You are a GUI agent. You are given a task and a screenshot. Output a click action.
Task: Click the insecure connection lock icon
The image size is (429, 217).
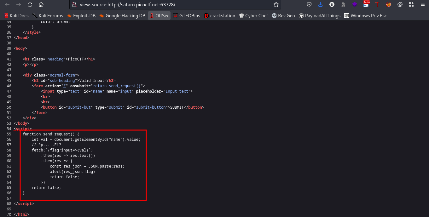click(74, 4)
